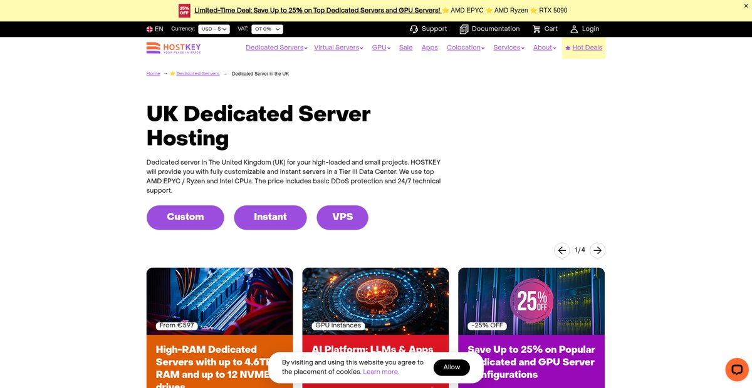
Task: Open Save Up to 25% card title
Action: [x=531, y=362]
